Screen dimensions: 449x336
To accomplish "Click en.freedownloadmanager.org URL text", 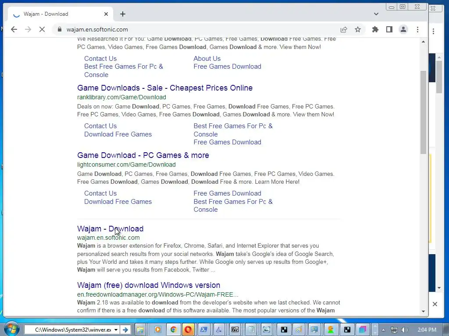I will pos(157,294).
